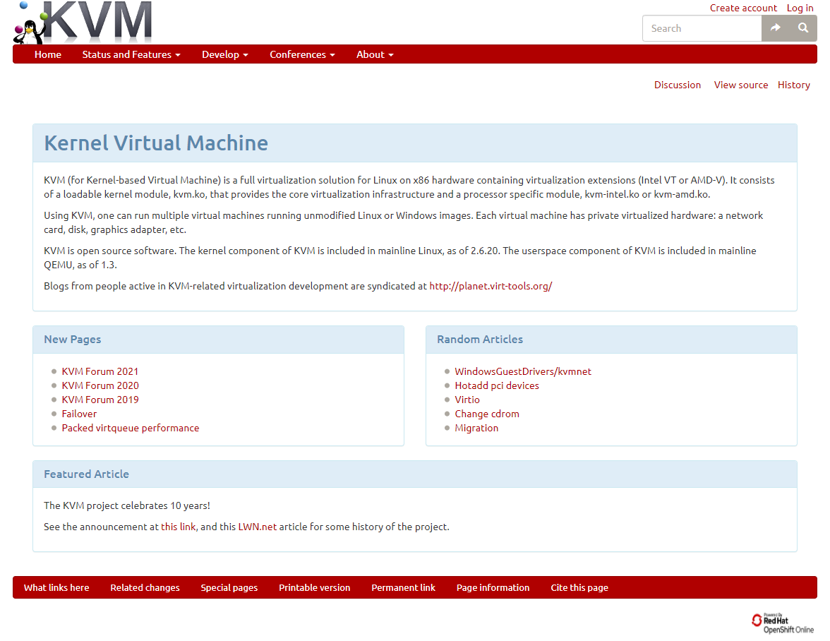Select the Home menu item
Image resolution: width=830 pixels, height=641 pixels.
coord(47,54)
